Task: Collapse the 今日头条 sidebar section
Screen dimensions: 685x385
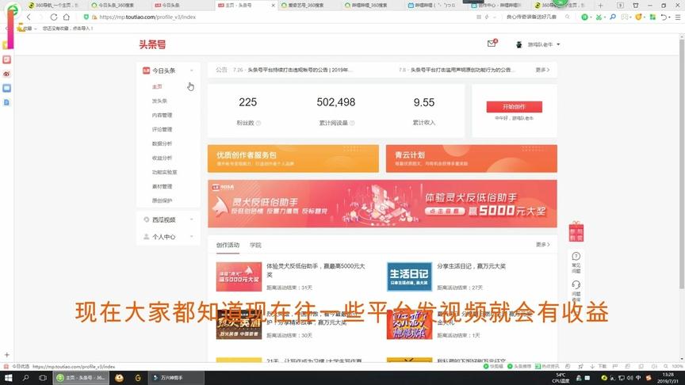Action: (x=191, y=71)
